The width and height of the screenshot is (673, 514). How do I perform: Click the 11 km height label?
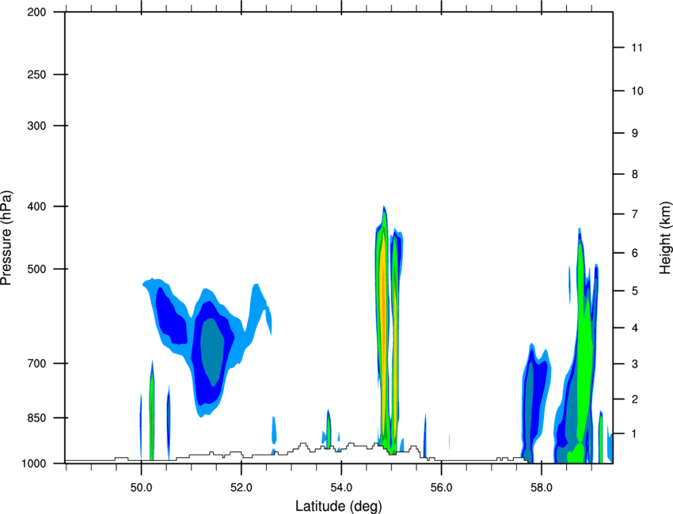(x=637, y=47)
